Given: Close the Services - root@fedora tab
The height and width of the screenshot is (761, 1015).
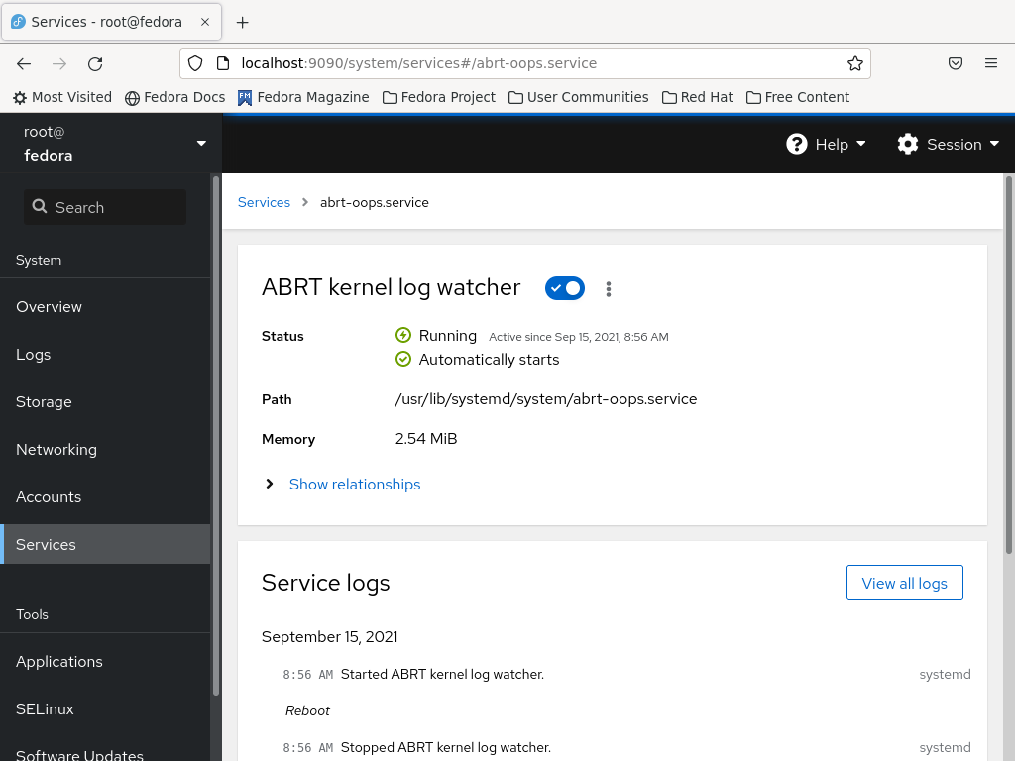Looking at the screenshot, I should (205, 22).
